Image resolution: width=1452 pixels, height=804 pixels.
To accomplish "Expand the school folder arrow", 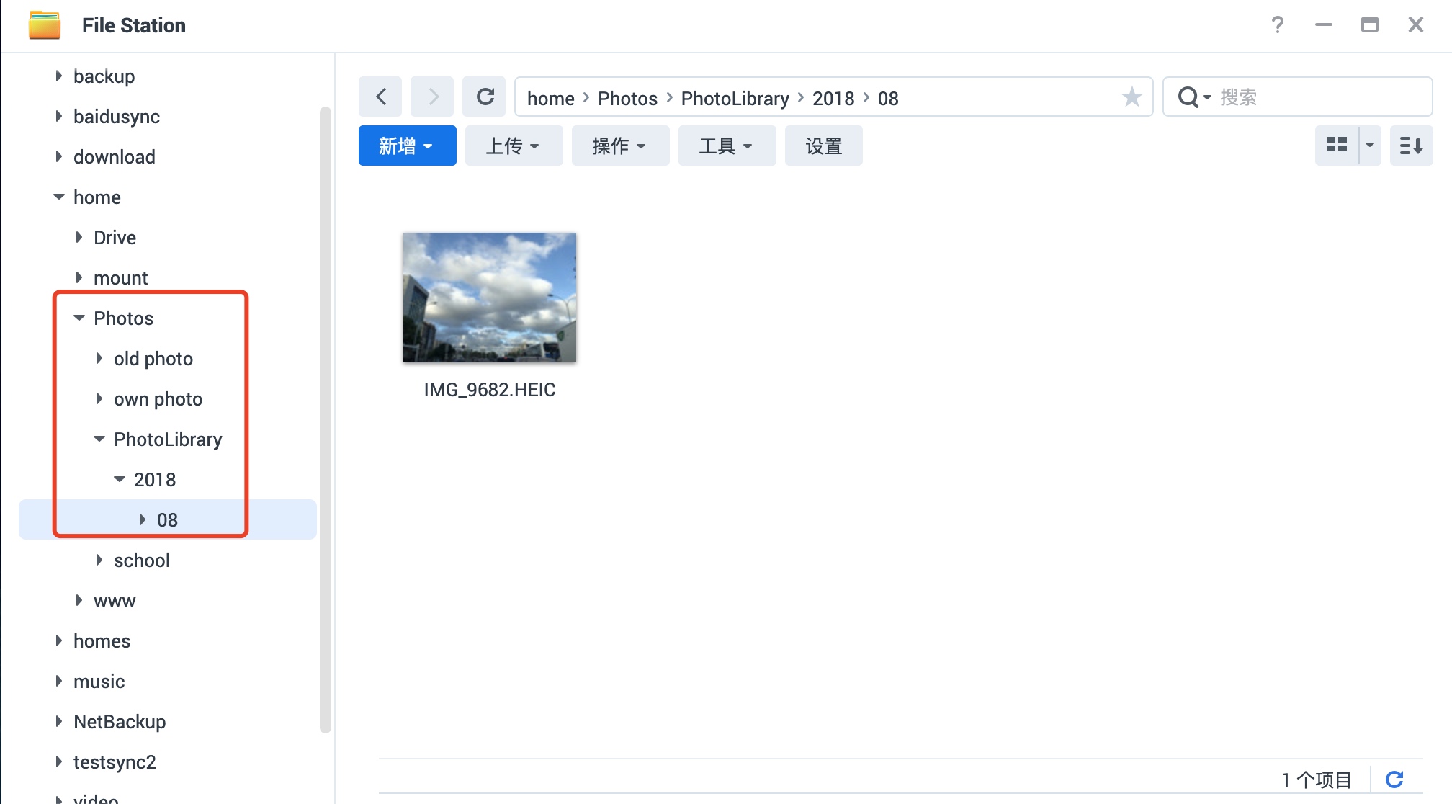I will click(x=99, y=560).
